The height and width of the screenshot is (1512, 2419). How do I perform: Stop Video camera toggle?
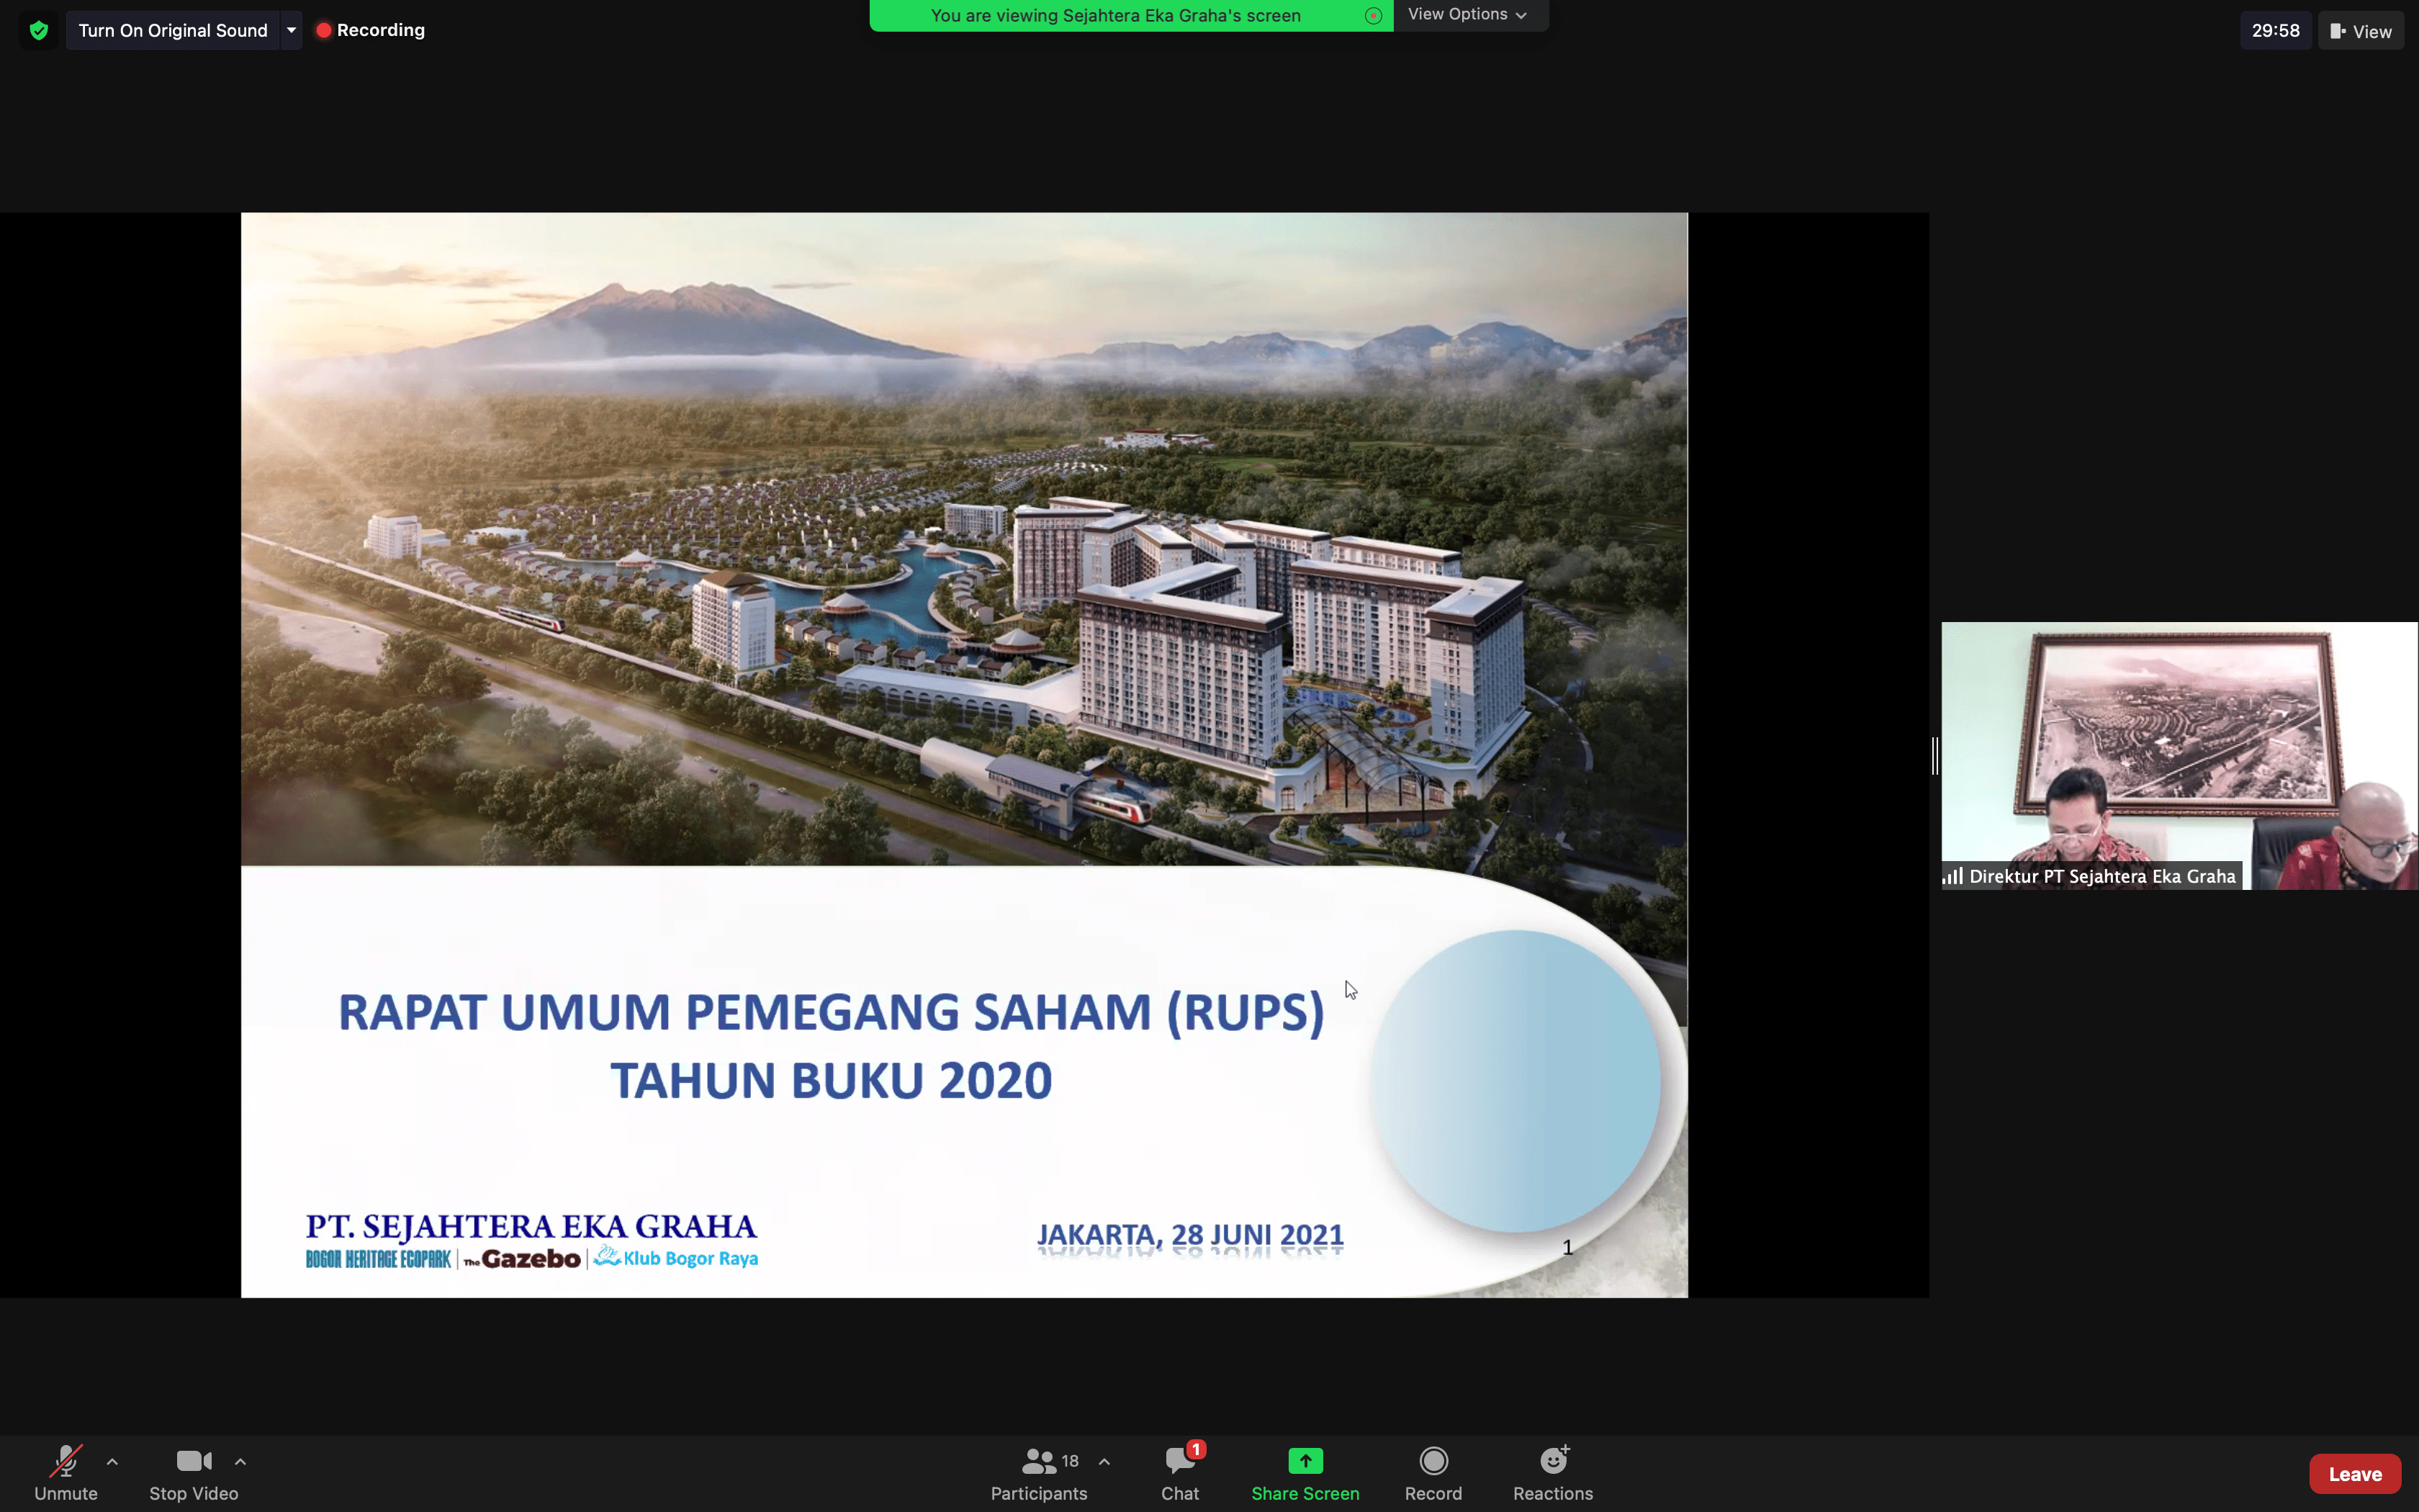coord(193,1472)
